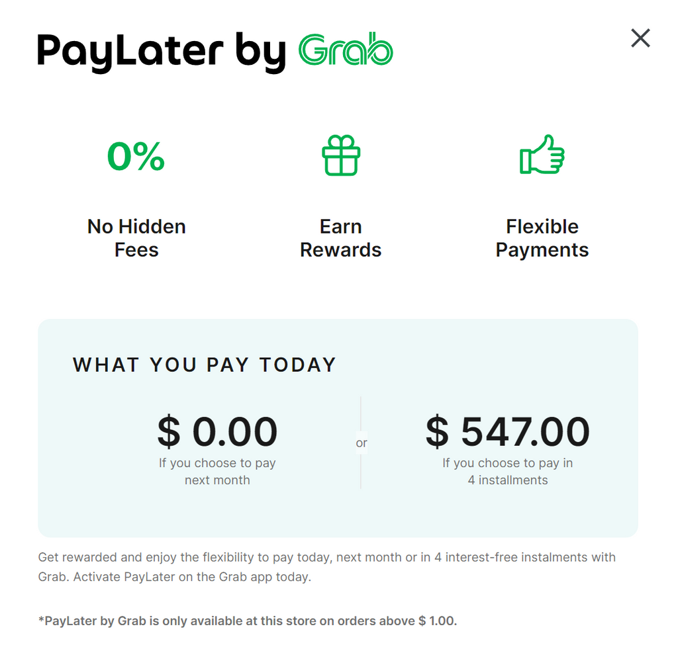Viewport: 678px width, 649px height.
Task: Click the 'If you choose to pay in 4 installments' text
Action: point(507,471)
